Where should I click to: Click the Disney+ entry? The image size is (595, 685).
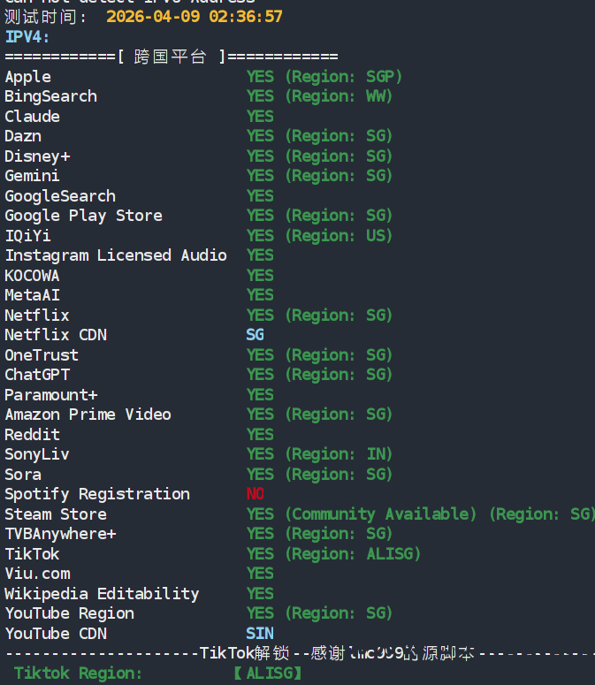[36, 156]
